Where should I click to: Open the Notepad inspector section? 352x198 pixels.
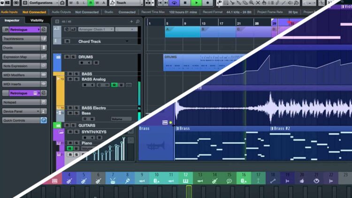24,102
